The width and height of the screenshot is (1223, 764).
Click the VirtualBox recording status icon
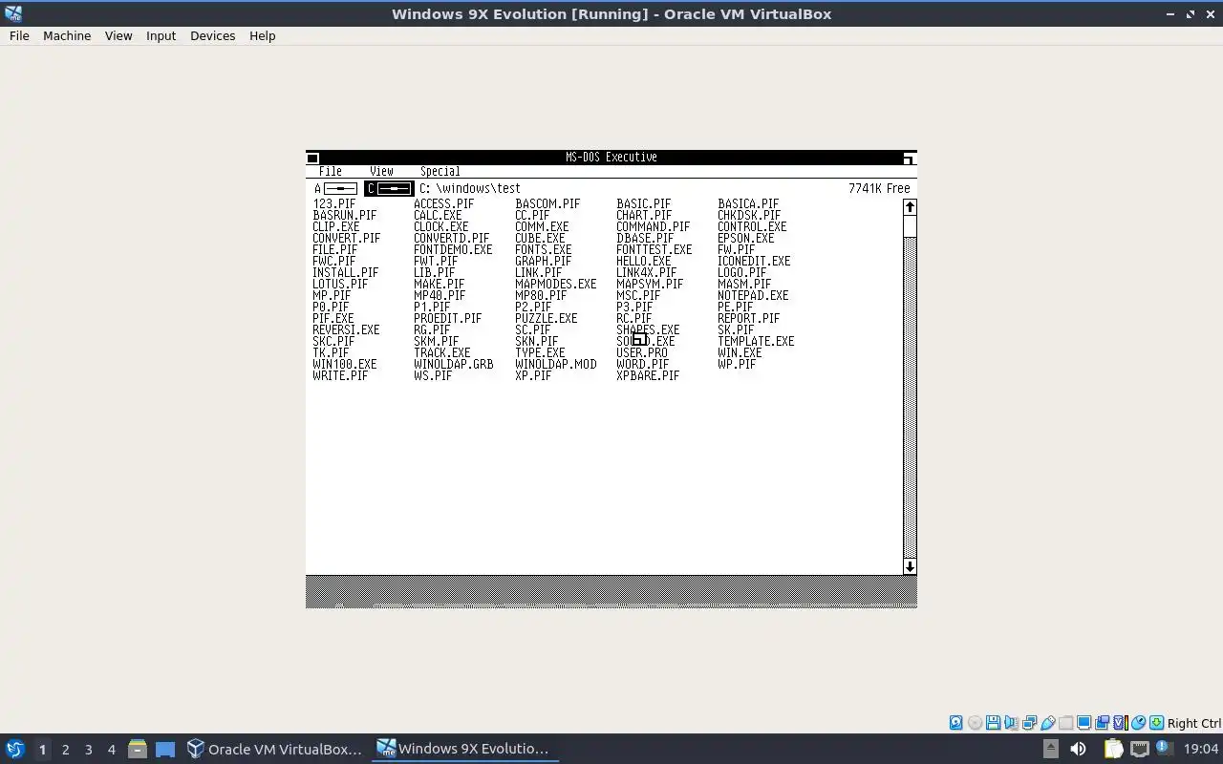click(x=1103, y=723)
